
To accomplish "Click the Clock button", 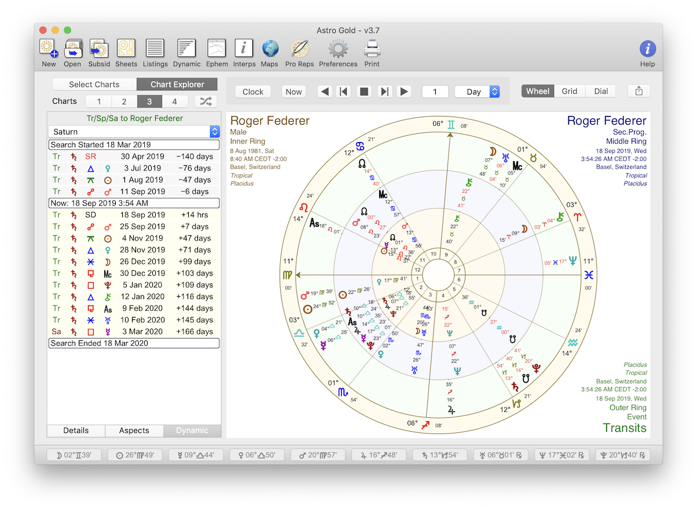I will [253, 92].
